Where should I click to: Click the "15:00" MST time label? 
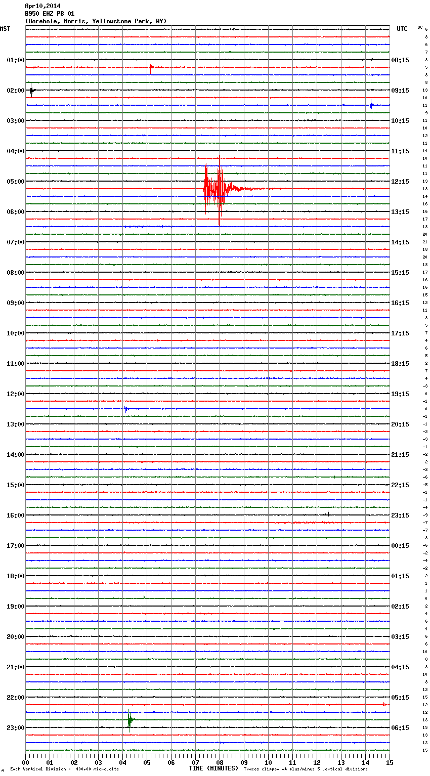click(16, 485)
